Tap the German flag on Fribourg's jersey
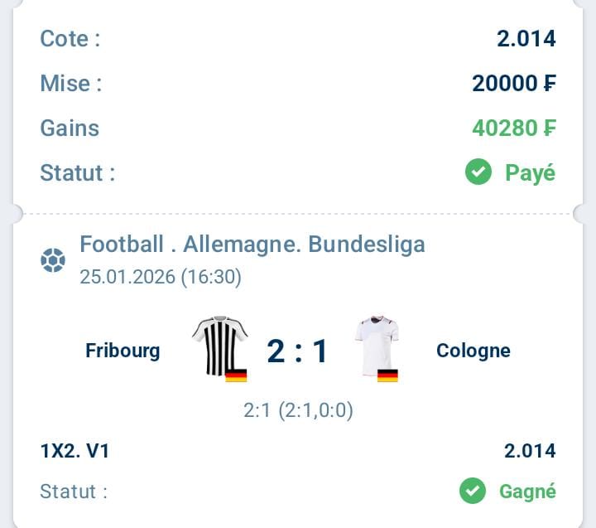This screenshot has height=528, width=596. pyautogui.click(x=236, y=375)
